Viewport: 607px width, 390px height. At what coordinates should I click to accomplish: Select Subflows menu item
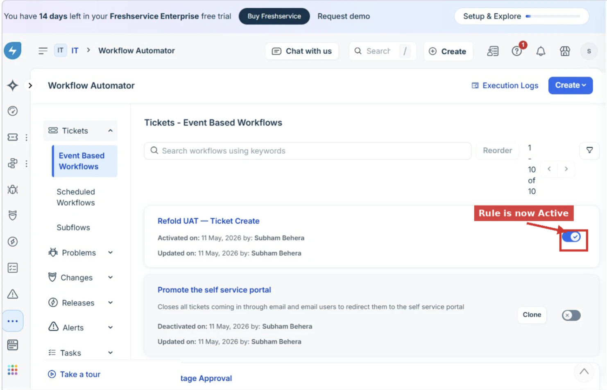click(x=73, y=227)
